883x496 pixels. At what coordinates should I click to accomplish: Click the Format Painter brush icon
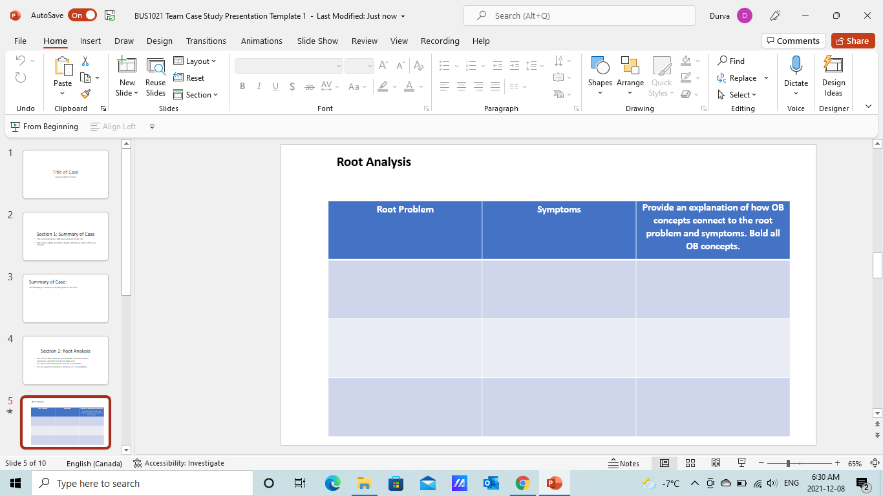pyautogui.click(x=85, y=94)
